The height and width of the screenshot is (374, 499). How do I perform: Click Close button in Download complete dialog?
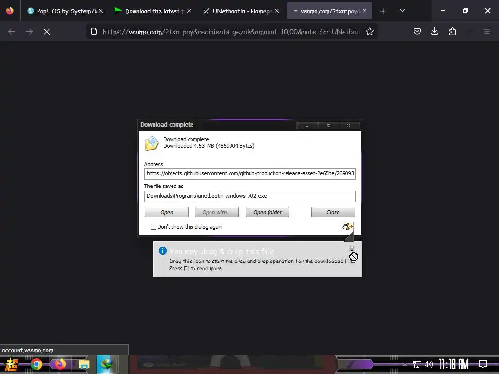[333, 212]
